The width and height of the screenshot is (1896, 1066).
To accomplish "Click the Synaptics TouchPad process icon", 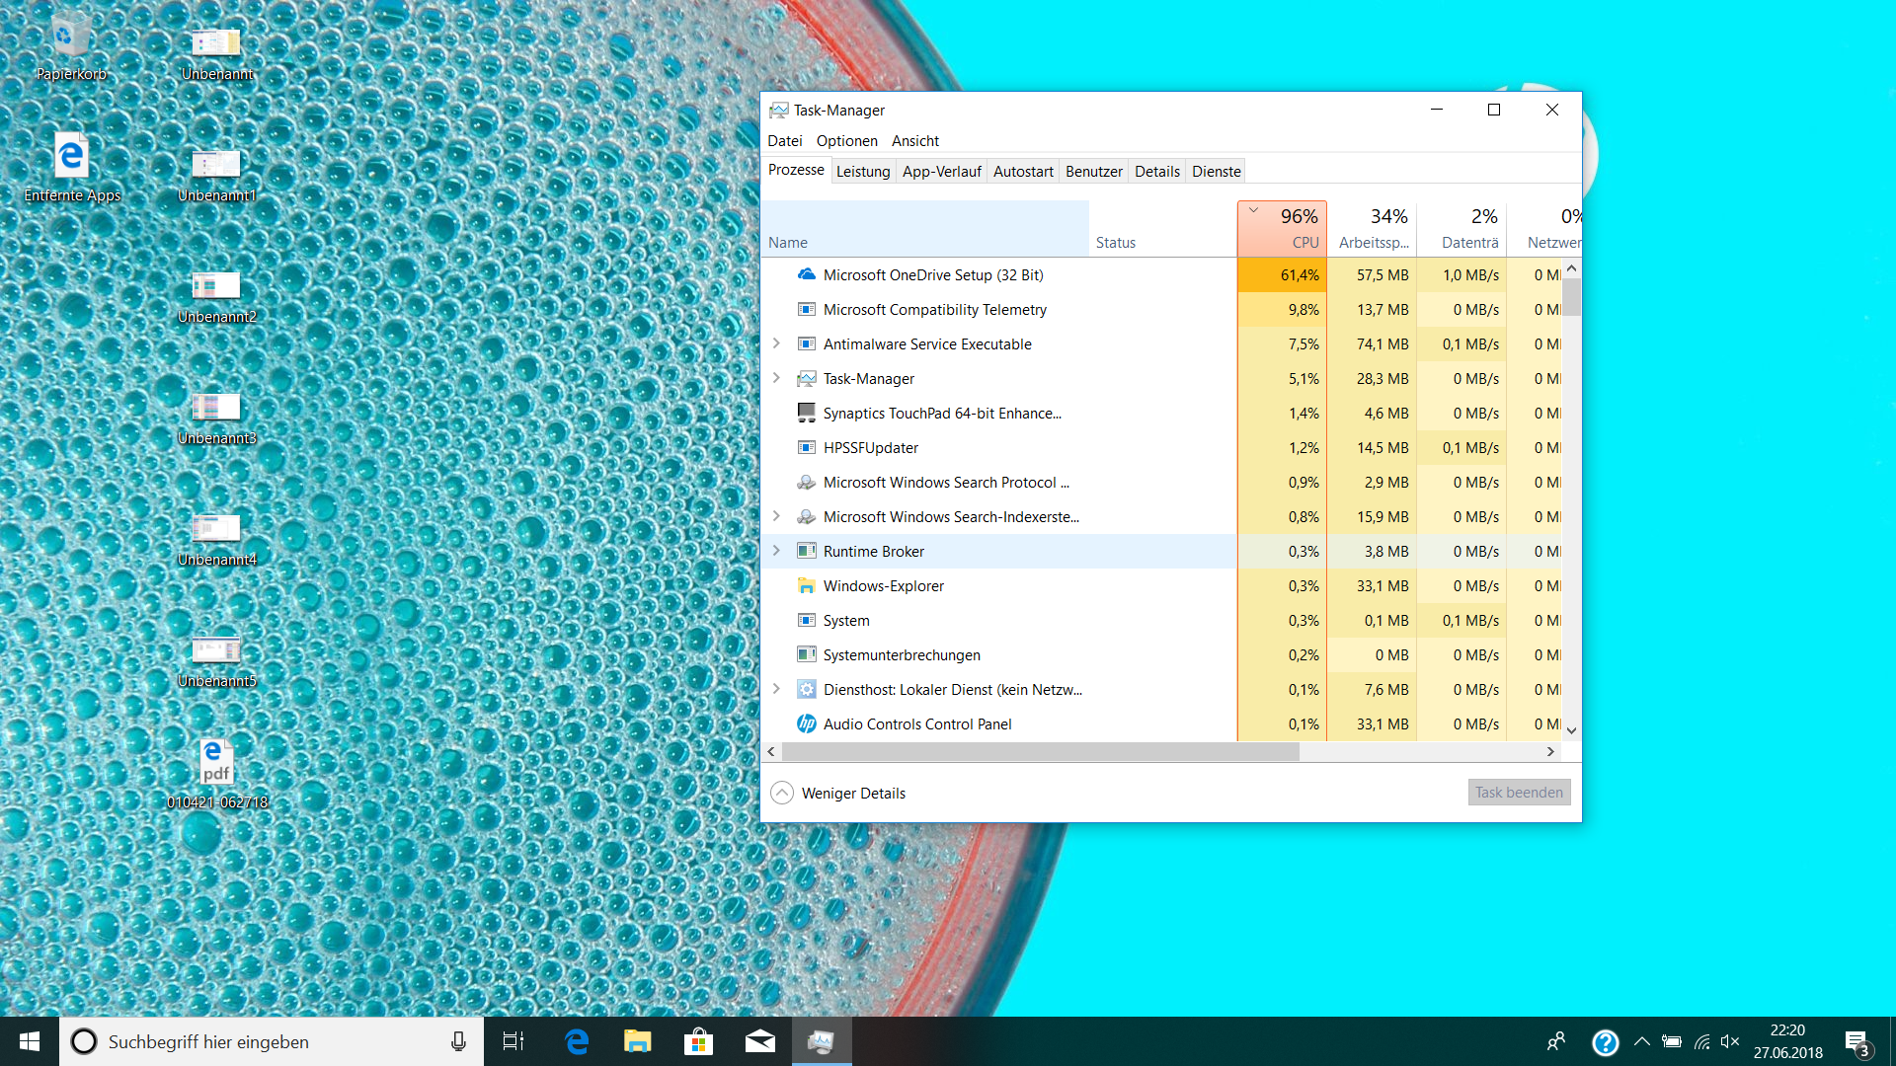I will 806,414.
